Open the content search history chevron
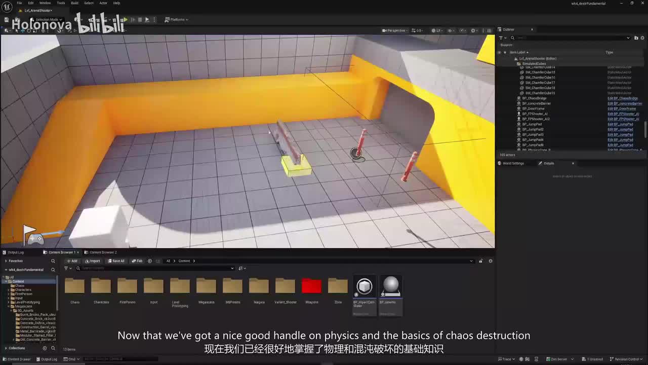 coord(232,268)
